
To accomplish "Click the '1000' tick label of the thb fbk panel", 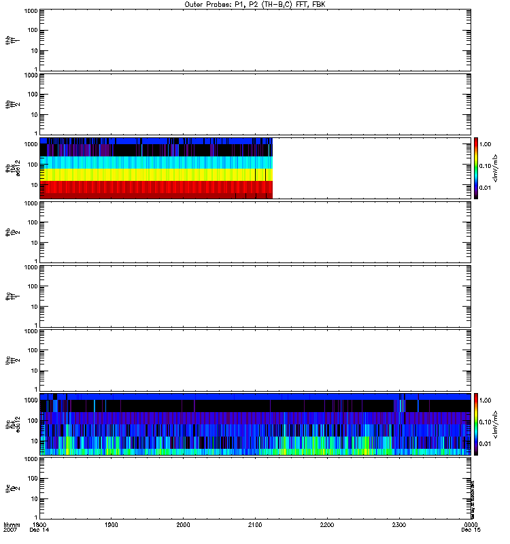I will (31, 144).
